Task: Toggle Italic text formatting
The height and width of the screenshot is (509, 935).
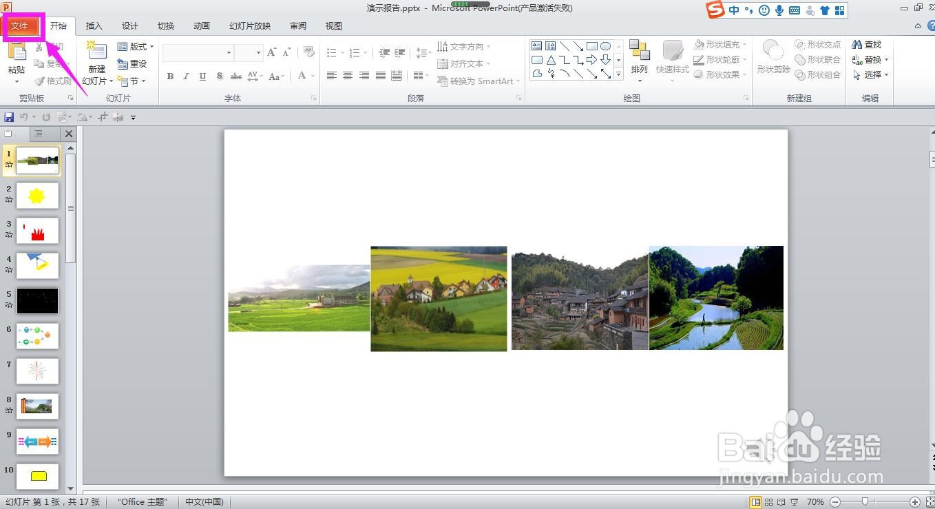Action: [186, 76]
